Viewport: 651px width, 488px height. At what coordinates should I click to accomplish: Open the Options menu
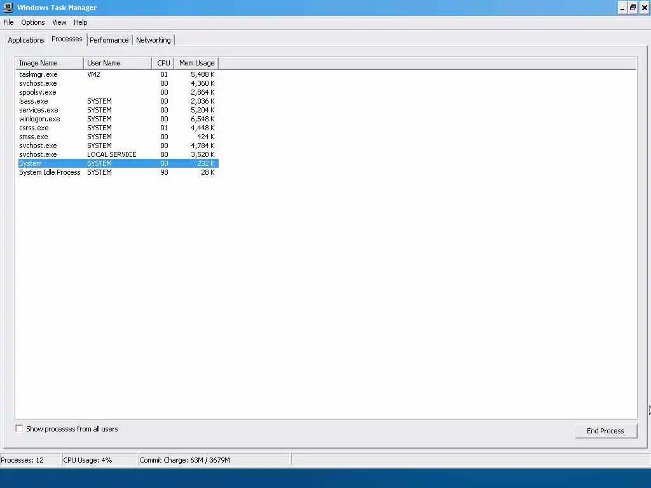(x=33, y=22)
